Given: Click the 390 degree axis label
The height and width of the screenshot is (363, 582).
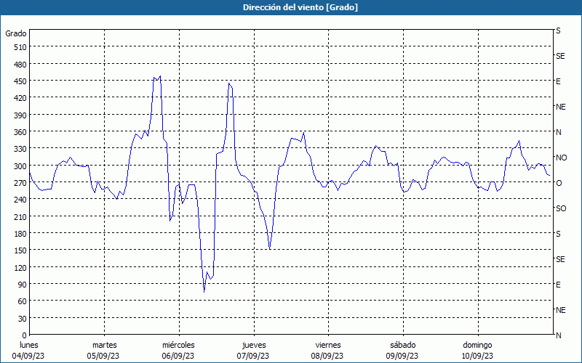Looking at the screenshot, I should coord(20,115).
